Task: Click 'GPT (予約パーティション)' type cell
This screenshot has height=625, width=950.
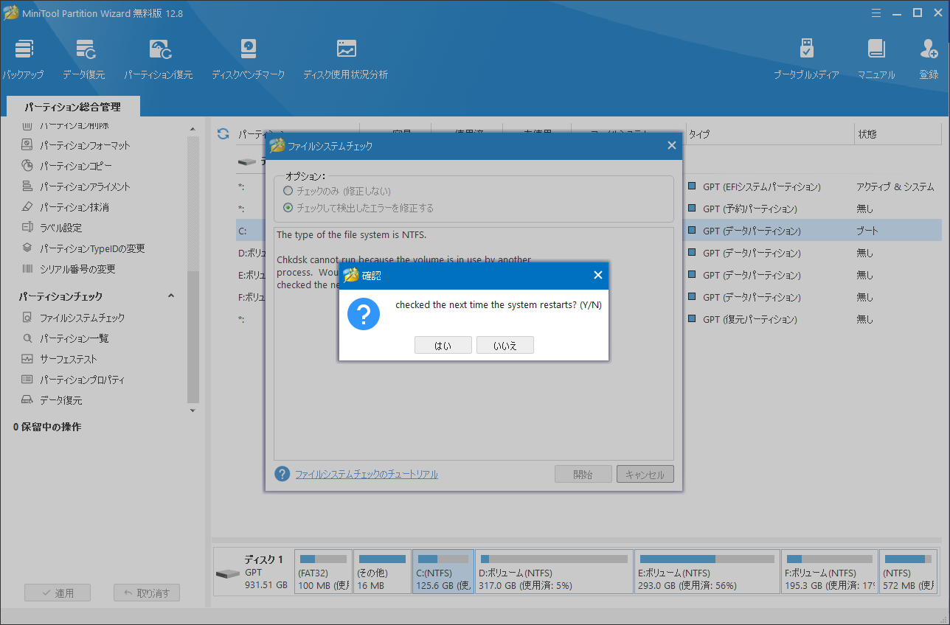Action: 749,209
